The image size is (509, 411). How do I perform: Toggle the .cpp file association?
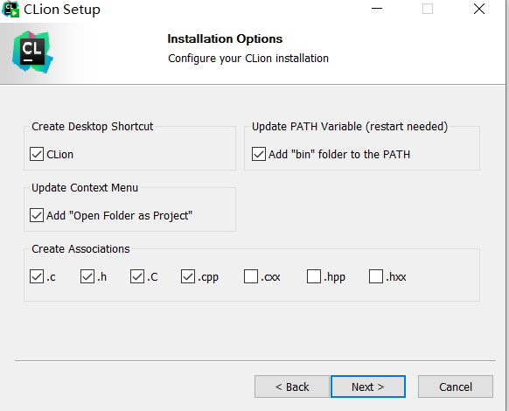[x=188, y=277]
